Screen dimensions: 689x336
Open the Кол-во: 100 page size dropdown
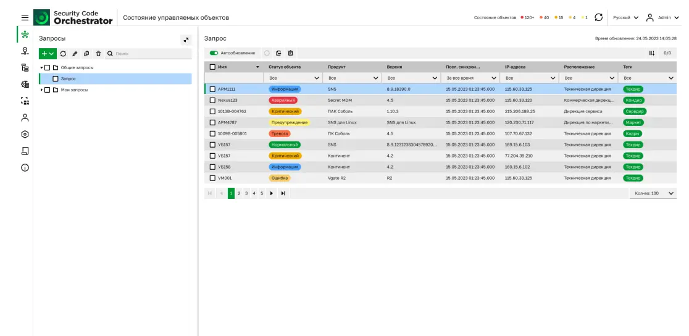[x=653, y=193]
